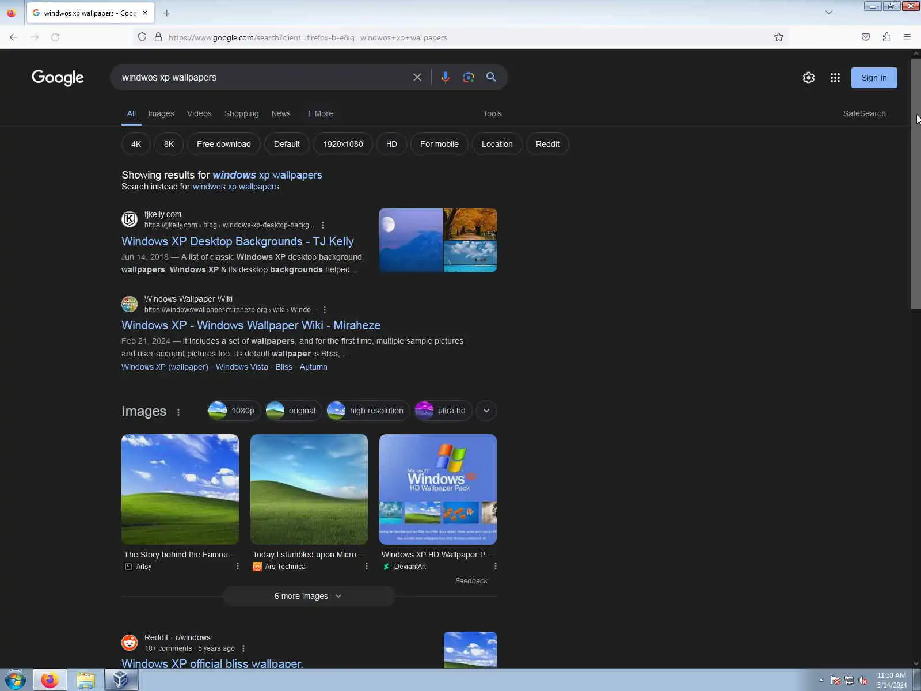
Task: Select the 1080p image filter chip
Action: tap(234, 411)
